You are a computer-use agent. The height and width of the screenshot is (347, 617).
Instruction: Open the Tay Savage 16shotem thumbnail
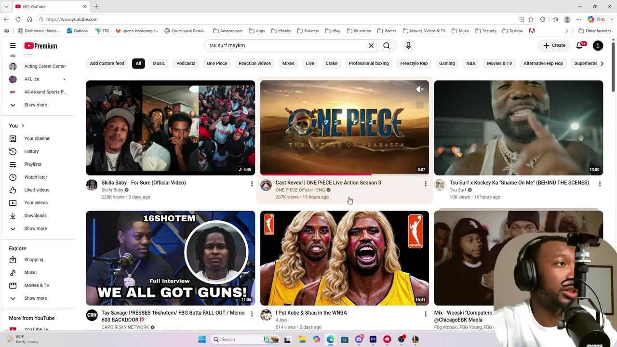click(x=171, y=258)
